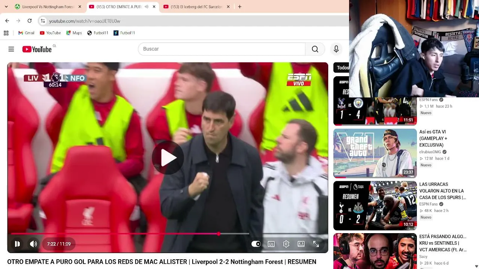Select the Todos filter chip

342,68
